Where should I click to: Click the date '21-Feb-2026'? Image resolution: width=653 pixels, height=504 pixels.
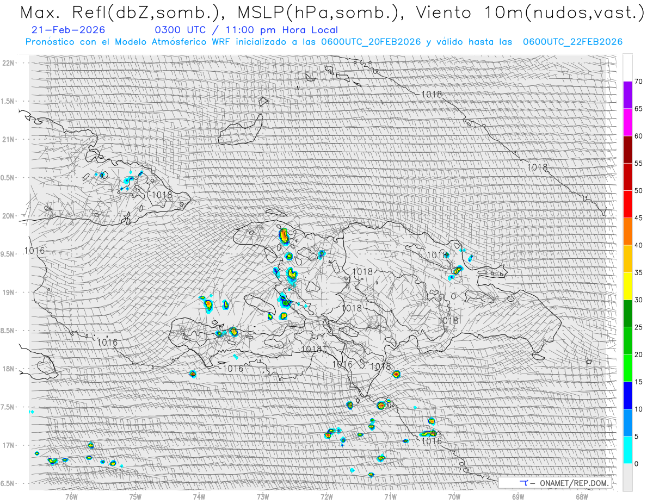[x=68, y=30]
